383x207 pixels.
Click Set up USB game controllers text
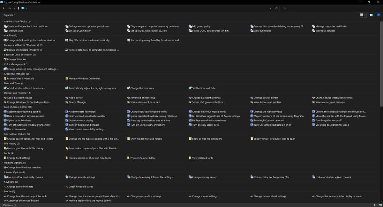(207, 102)
